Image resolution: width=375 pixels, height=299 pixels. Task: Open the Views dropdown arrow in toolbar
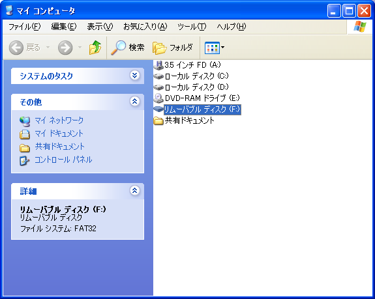222,48
